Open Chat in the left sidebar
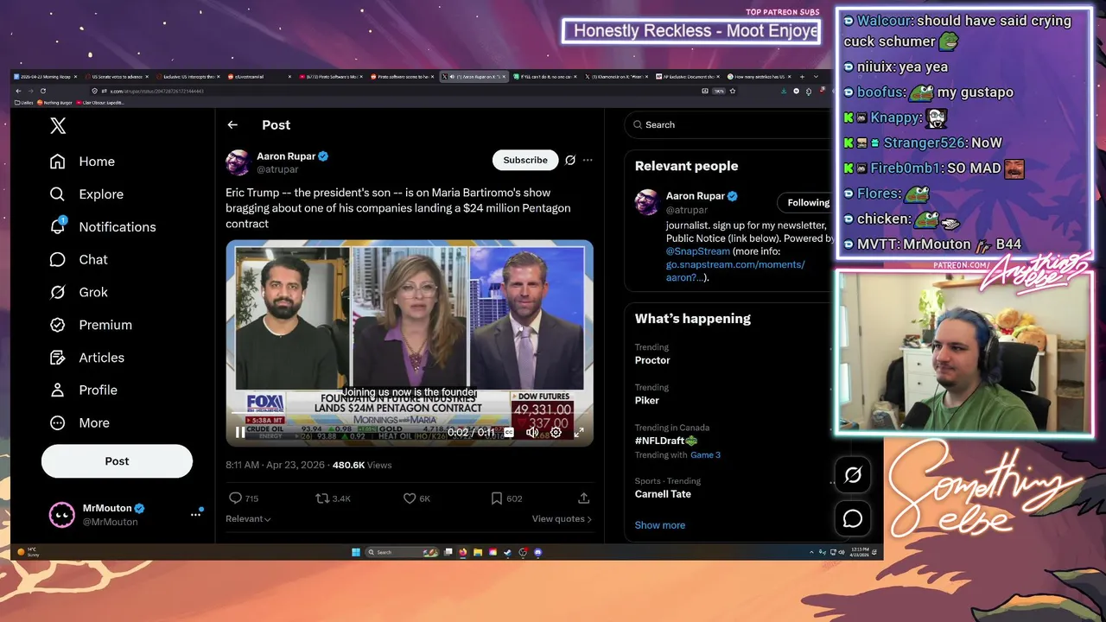This screenshot has width=1106, height=622. [79, 260]
